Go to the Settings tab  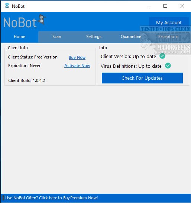coord(94,37)
